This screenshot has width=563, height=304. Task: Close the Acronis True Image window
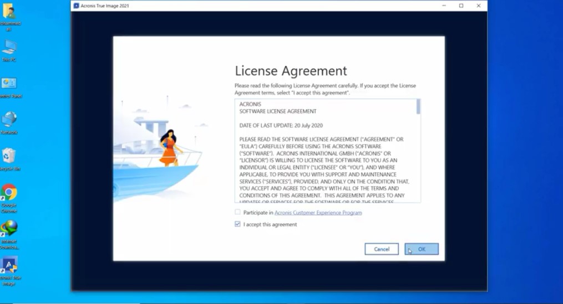479,6
